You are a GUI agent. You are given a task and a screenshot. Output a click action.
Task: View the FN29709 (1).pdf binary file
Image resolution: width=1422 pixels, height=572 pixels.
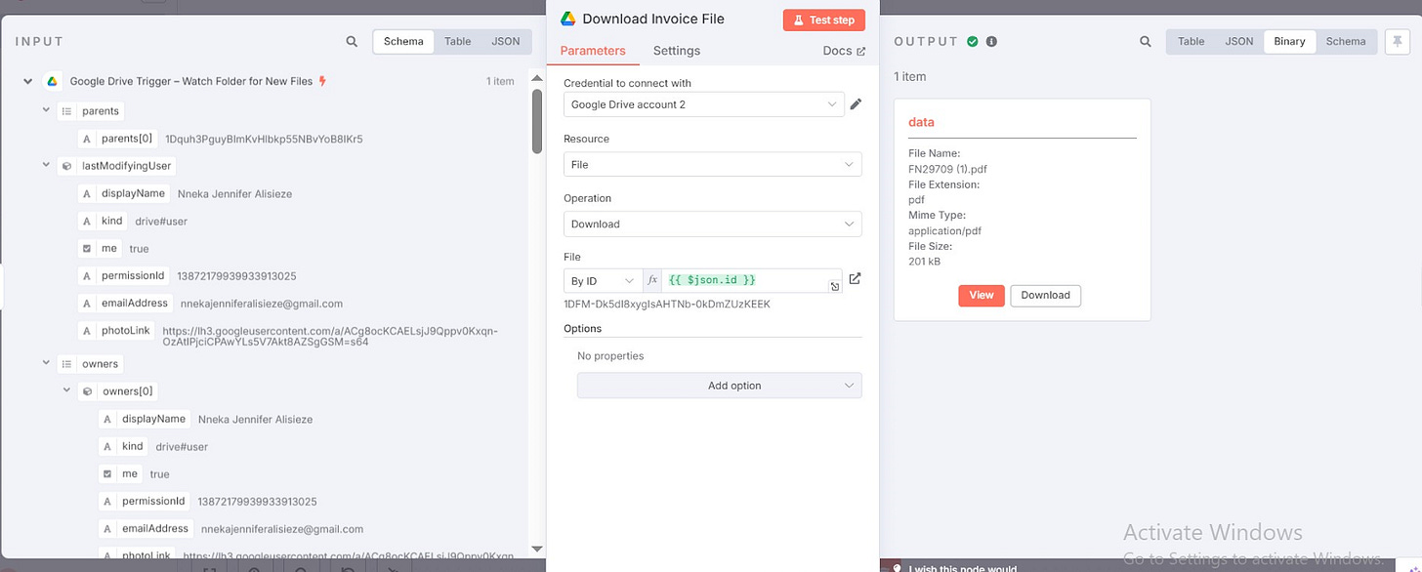[x=982, y=295]
